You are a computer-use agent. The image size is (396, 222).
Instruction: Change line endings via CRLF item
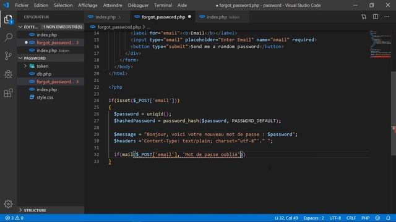[x=351, y=218]
